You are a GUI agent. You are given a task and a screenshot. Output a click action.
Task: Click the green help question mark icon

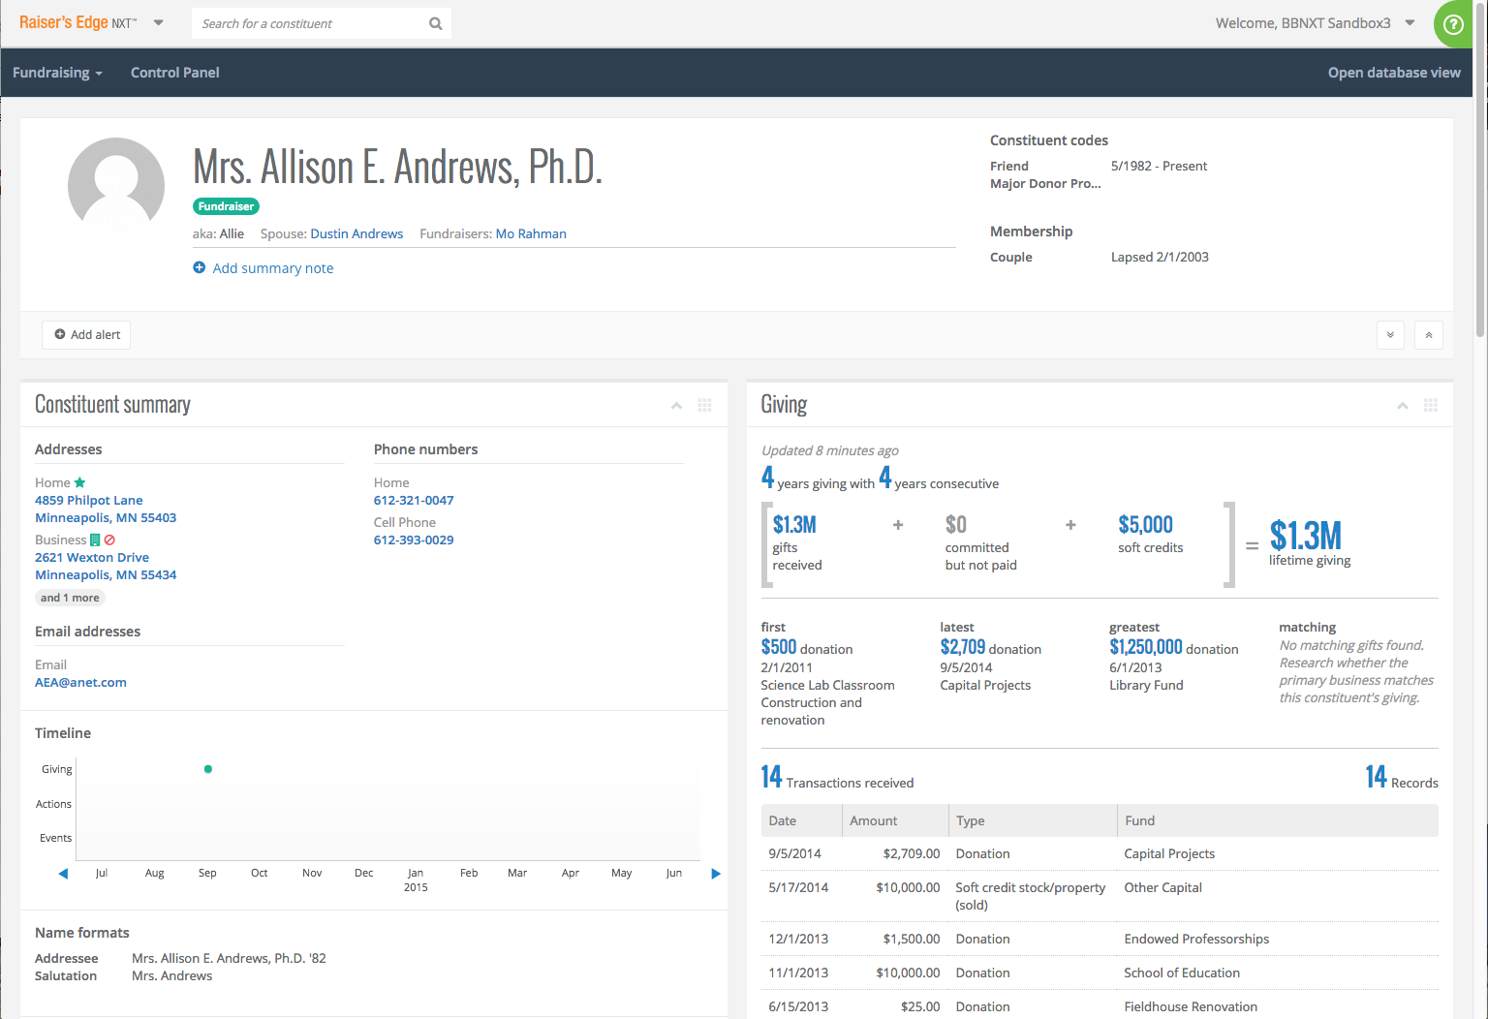pos(1453,24)
